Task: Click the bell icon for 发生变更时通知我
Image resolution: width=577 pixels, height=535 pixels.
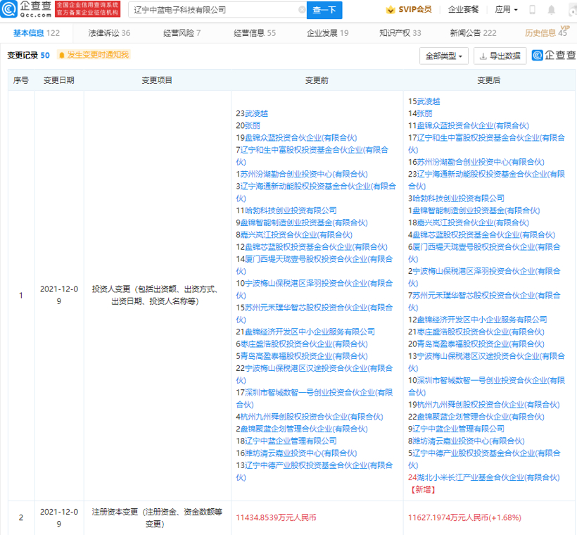Action: tap(62, 55)
